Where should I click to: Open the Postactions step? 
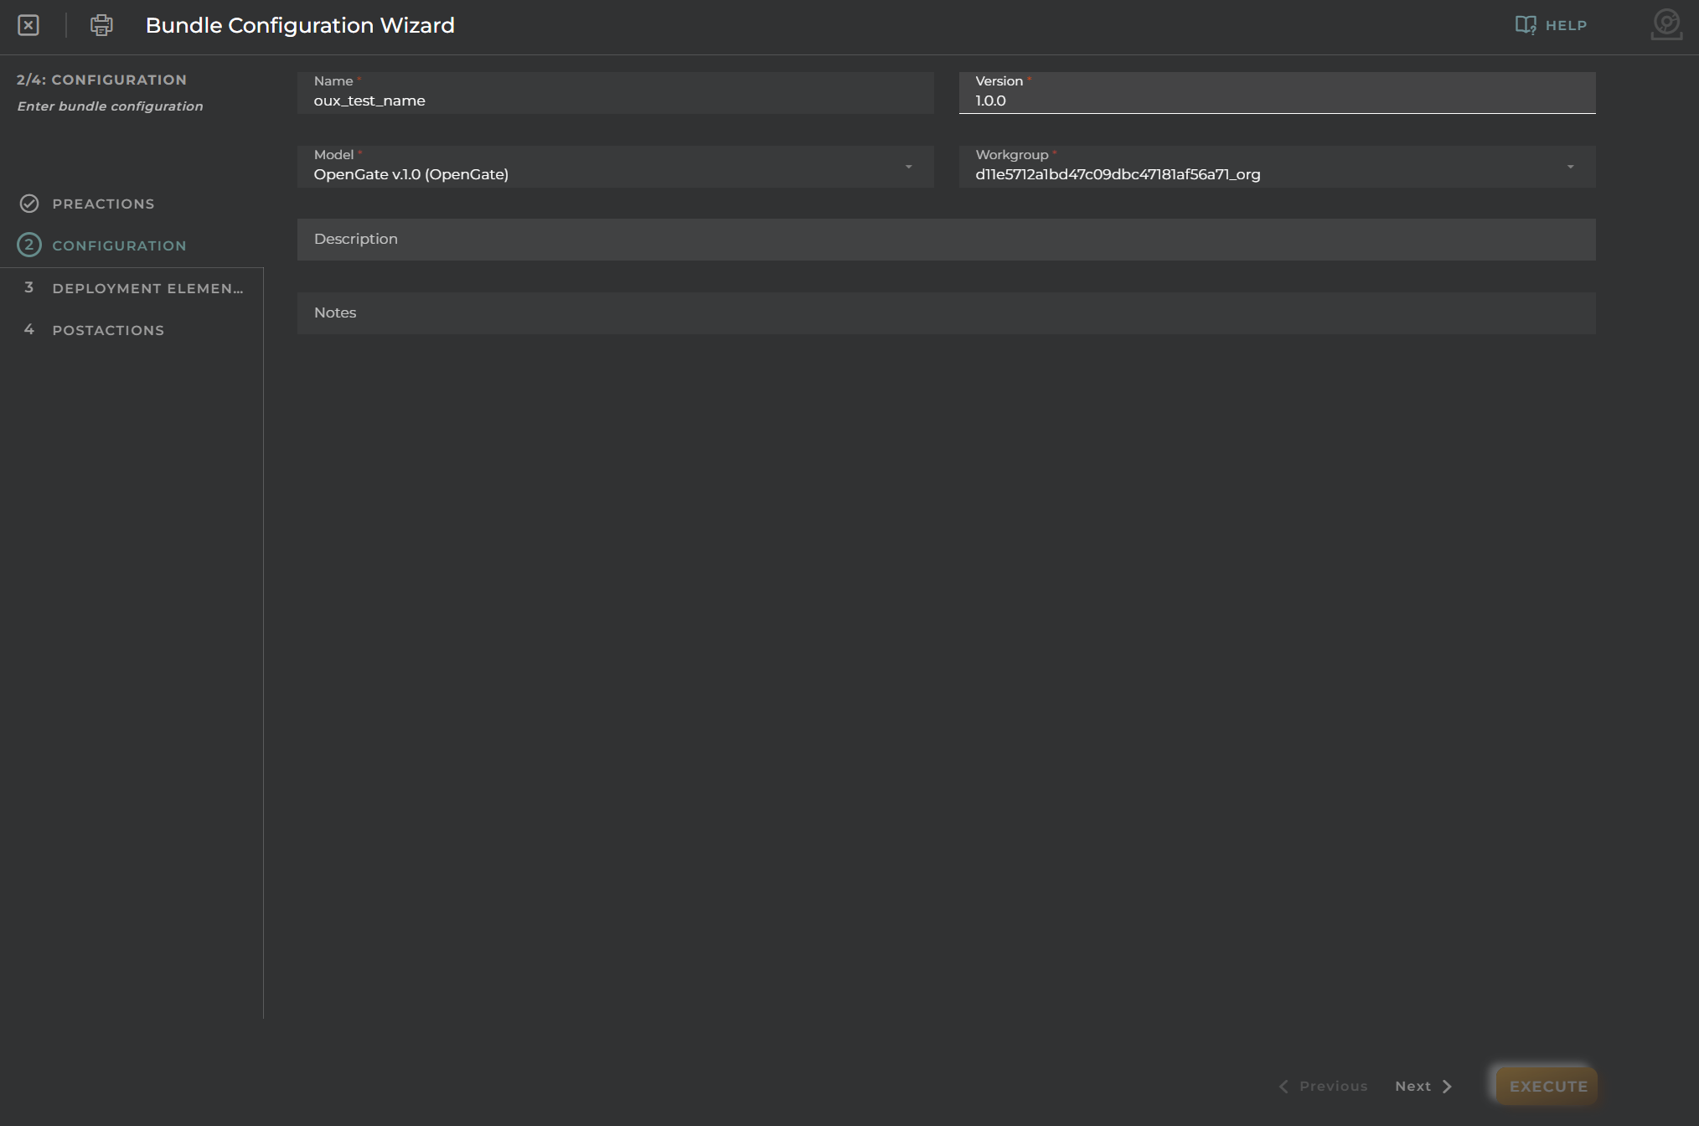click(108, 330)
